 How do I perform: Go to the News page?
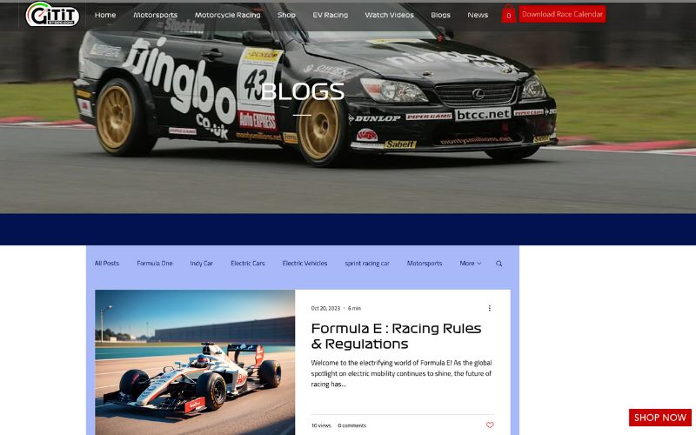point(478,15)
